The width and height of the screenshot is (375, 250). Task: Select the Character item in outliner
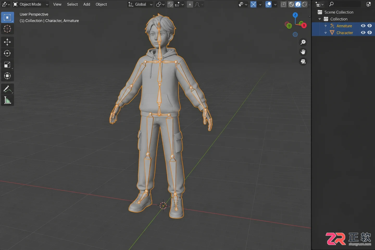point(345,33)
